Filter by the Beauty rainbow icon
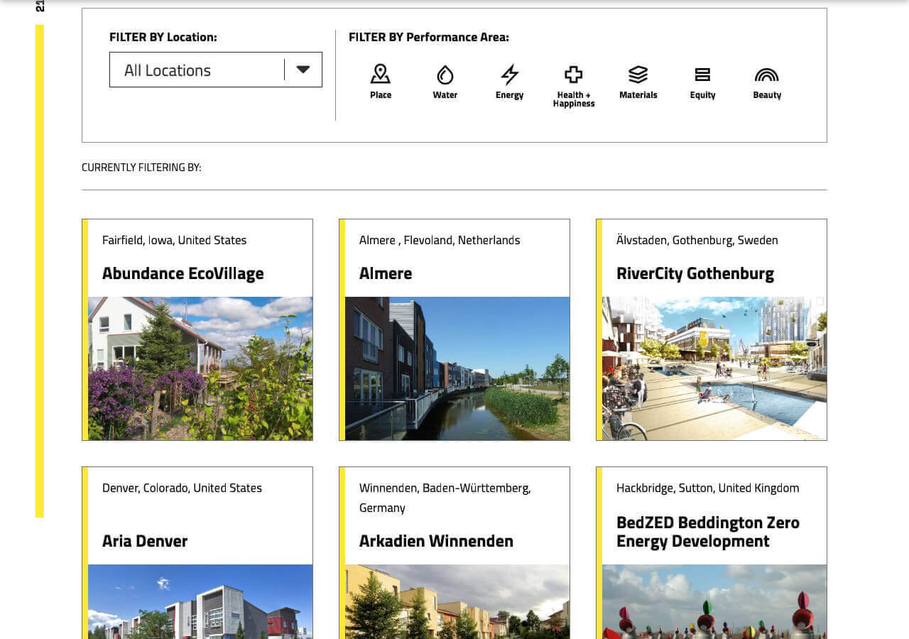Screen dimensions: 909x639 click(x=767, y=75)
